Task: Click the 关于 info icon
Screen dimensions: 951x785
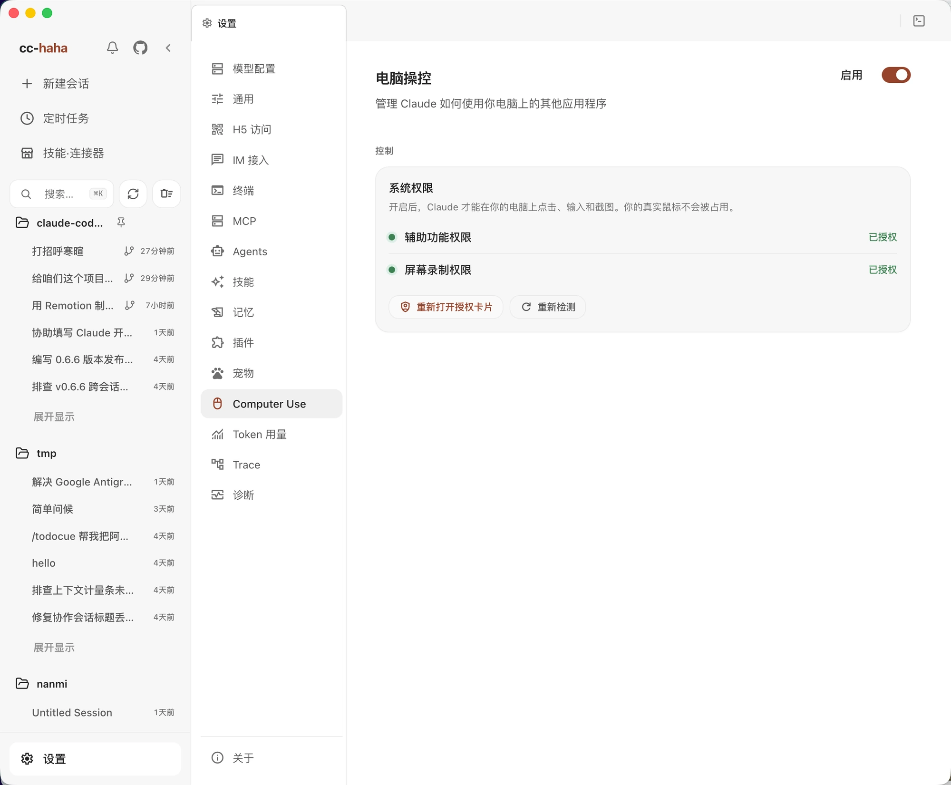Action: coord(217,757)
